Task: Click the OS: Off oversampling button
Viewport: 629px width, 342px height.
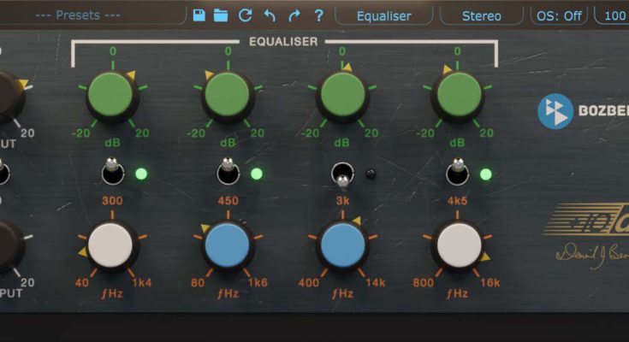Action: pyautogui.click(x=561, y=15)
